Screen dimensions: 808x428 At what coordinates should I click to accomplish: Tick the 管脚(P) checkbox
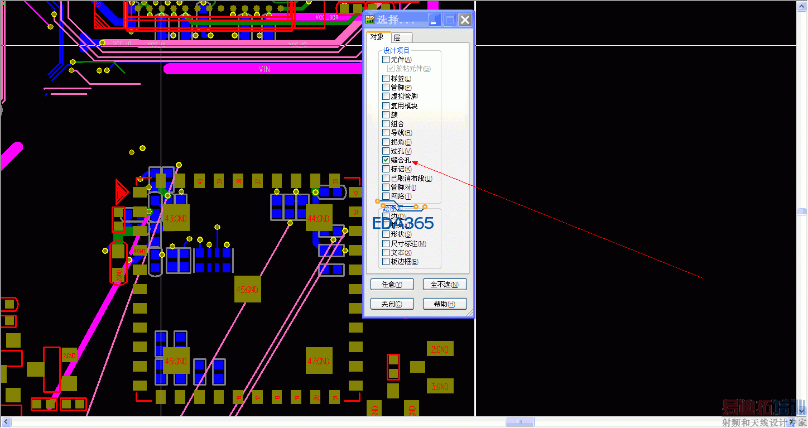tap(386, 88)
